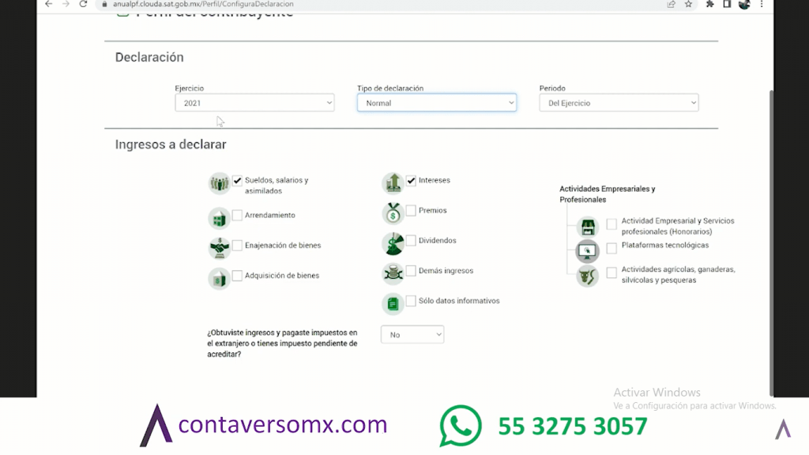Click the Actividades agrícolas bull icon

[588, 276]
